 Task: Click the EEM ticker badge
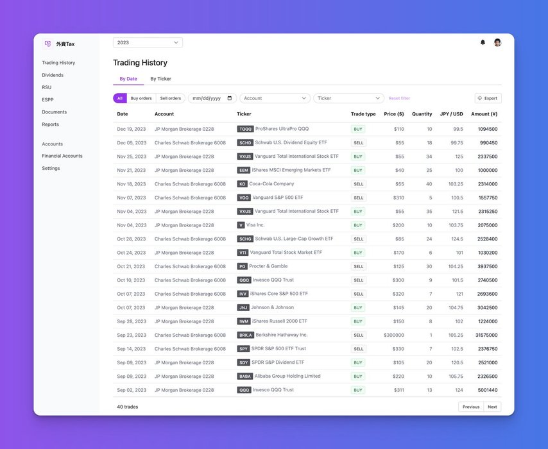point(244,170)
